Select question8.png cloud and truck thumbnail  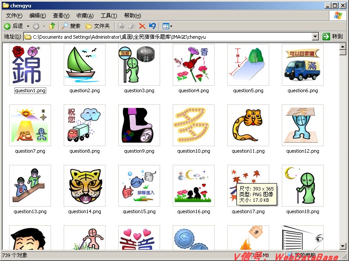(85, 125)
